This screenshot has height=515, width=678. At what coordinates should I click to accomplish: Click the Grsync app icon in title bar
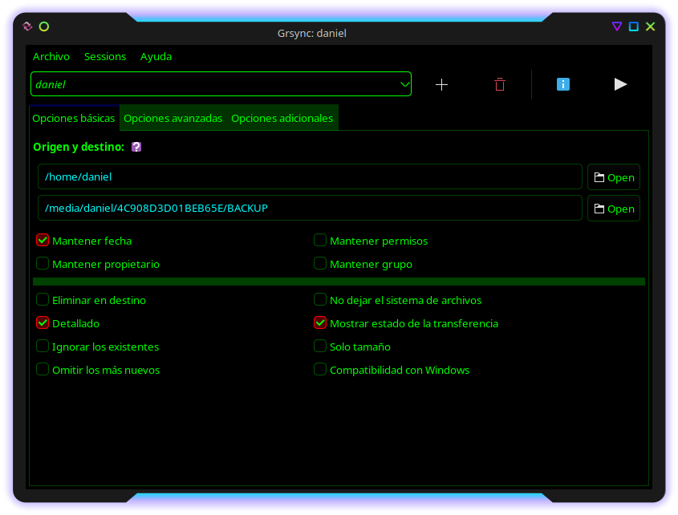[28, 26]
